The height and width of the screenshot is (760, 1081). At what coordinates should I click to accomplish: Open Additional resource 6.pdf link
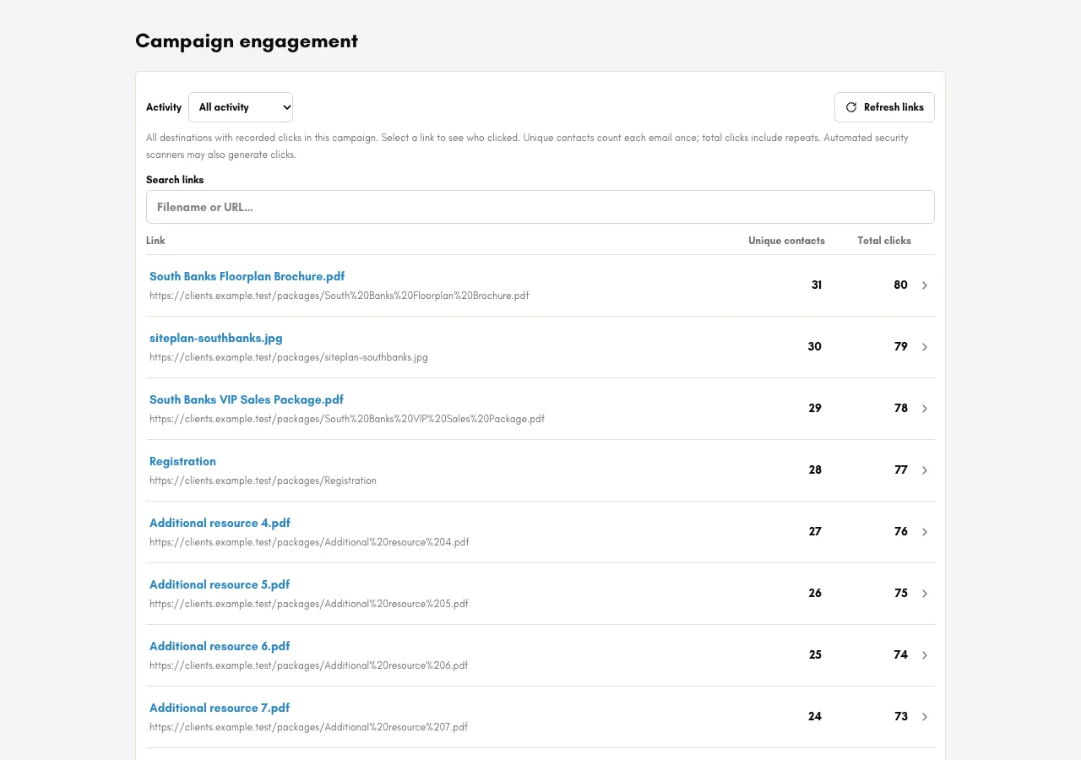point(220,646)
